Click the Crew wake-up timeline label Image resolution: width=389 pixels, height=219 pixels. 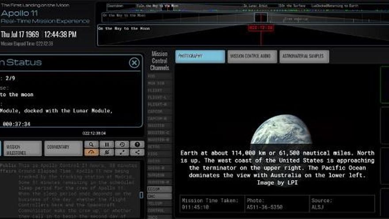pyautogui.click(x=296, y=19)
